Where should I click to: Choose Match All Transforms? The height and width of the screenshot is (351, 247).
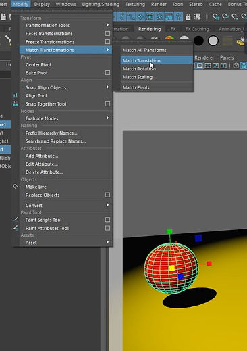[x=157, y=50]
